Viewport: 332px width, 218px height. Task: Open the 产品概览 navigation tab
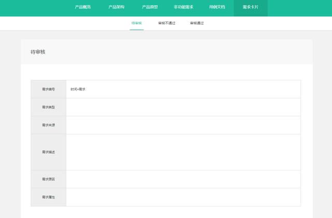coord(83,7)
